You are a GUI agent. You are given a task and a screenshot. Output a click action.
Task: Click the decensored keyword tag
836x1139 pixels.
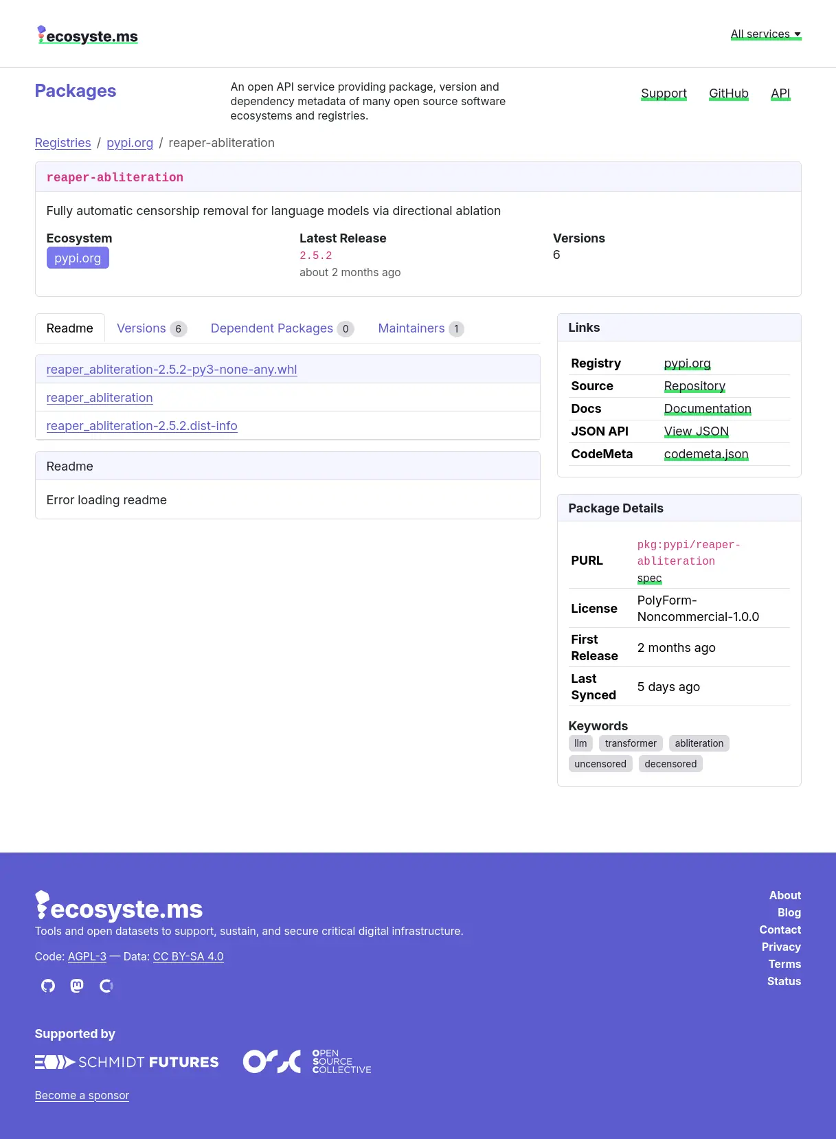click(x=670, y=764)
